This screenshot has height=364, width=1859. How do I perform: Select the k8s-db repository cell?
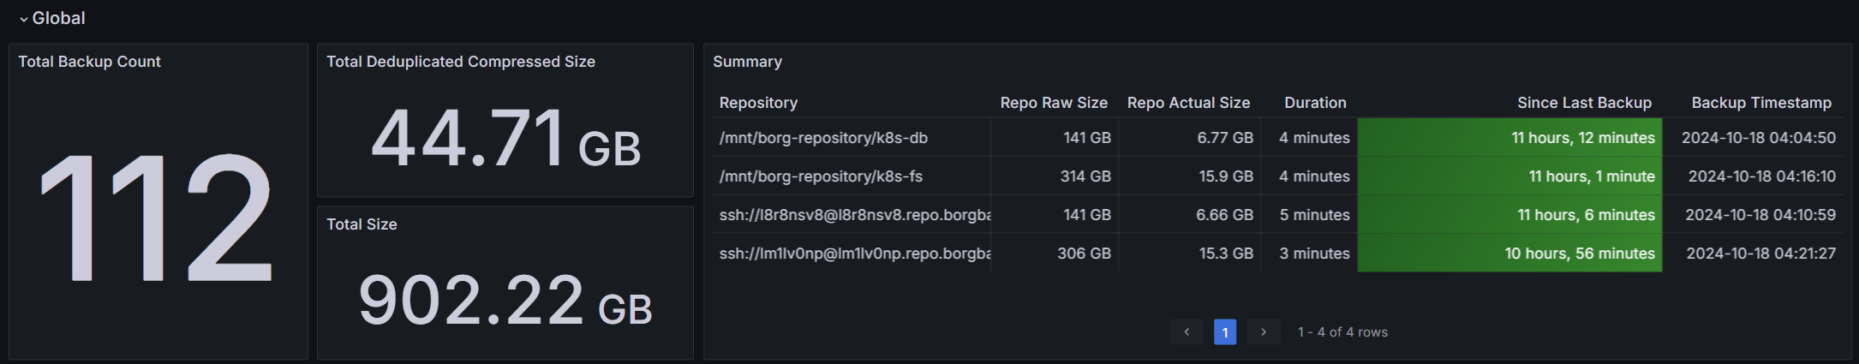823,138
